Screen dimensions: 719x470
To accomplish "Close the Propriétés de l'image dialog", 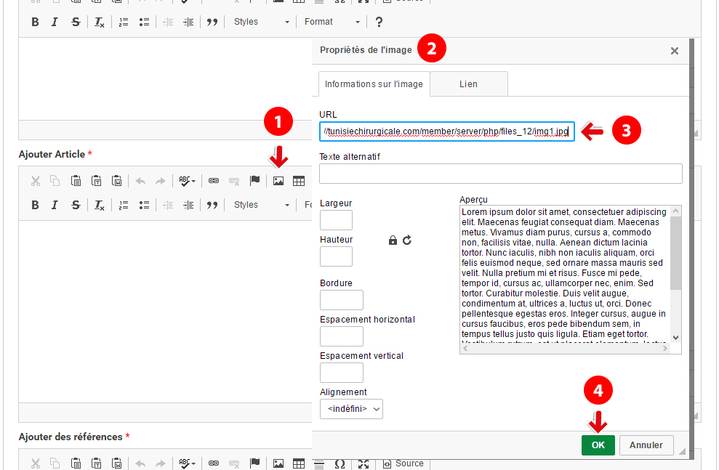I will point(674,51).
